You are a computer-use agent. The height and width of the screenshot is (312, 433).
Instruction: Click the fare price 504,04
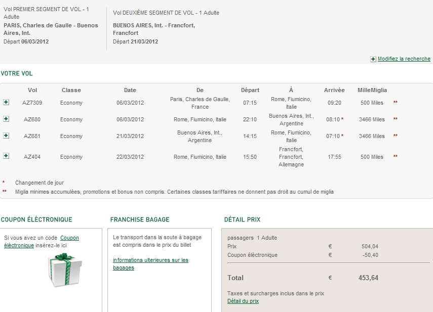click(370, 246)
